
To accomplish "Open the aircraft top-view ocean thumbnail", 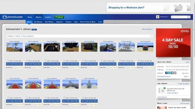I will click(x=89, y=84).
